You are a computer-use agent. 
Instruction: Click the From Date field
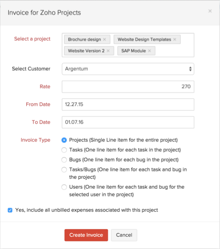128,104
